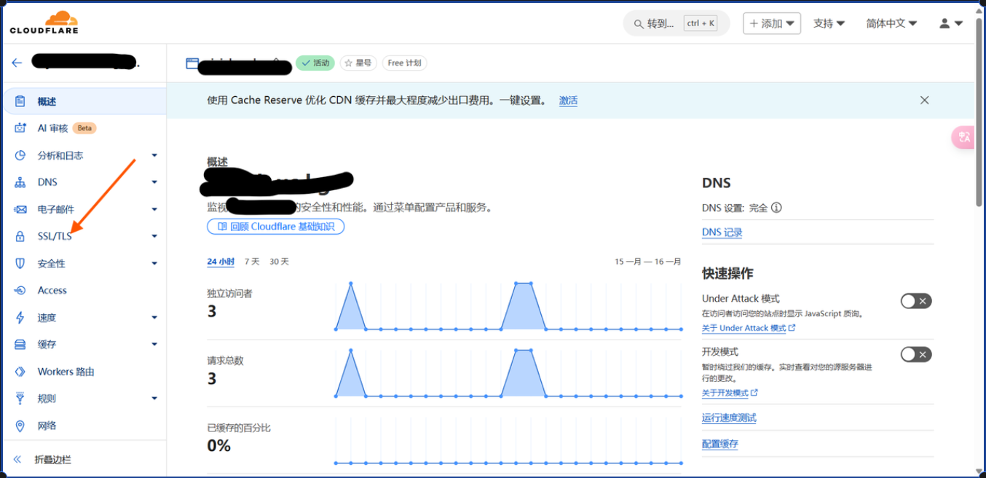The image size is (986, 478).
Task: Open the 支持 dropdown menu
Action: pyautogui.click(x=829, y=23)
